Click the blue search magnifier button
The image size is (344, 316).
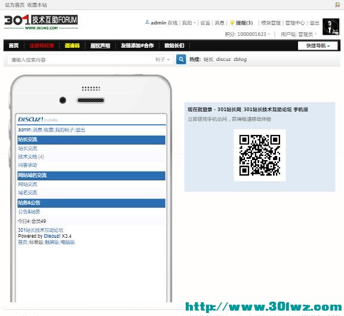tap(181, 59)
